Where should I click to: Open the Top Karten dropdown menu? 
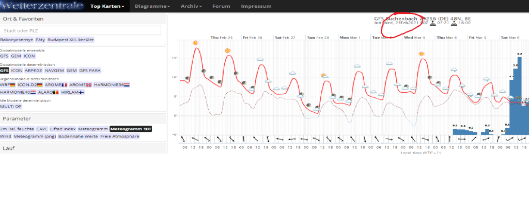tap(107, 7)
